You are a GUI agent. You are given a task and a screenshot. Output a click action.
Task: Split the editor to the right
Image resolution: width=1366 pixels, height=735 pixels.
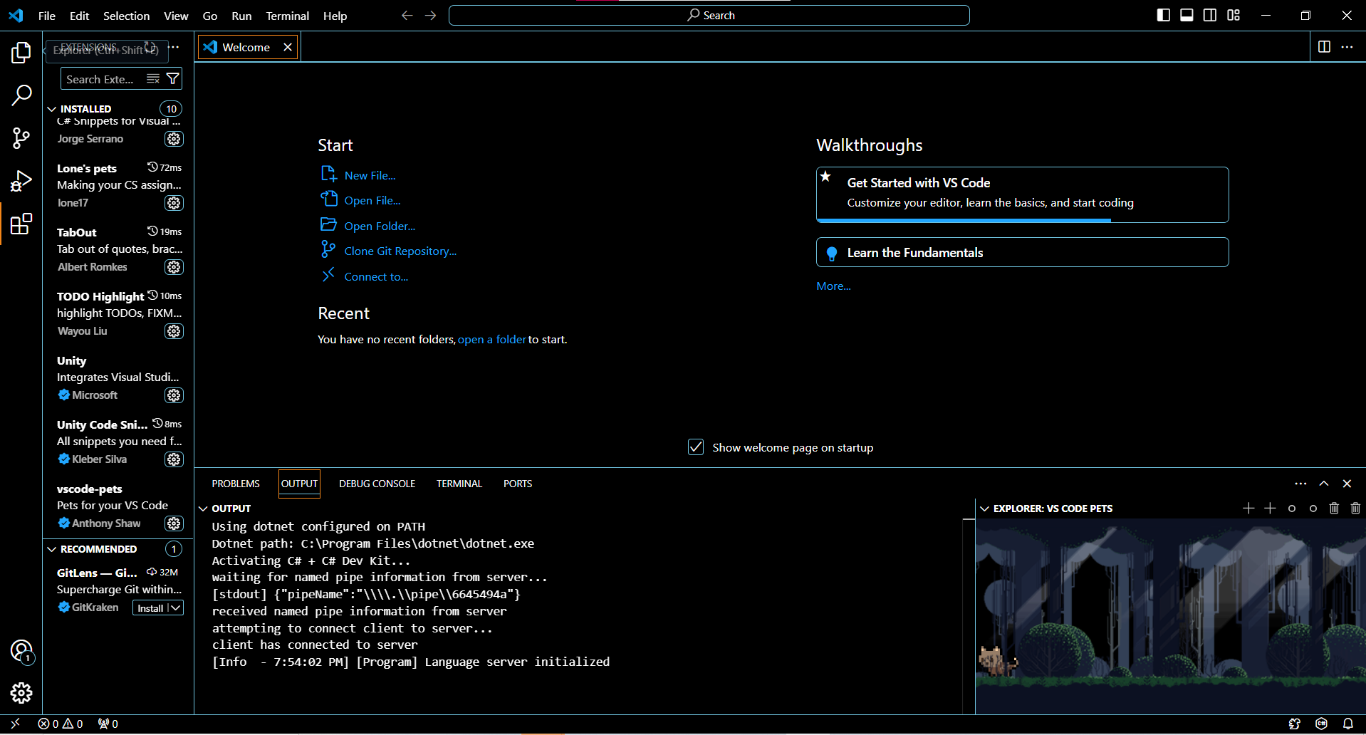click(1324, 47)
